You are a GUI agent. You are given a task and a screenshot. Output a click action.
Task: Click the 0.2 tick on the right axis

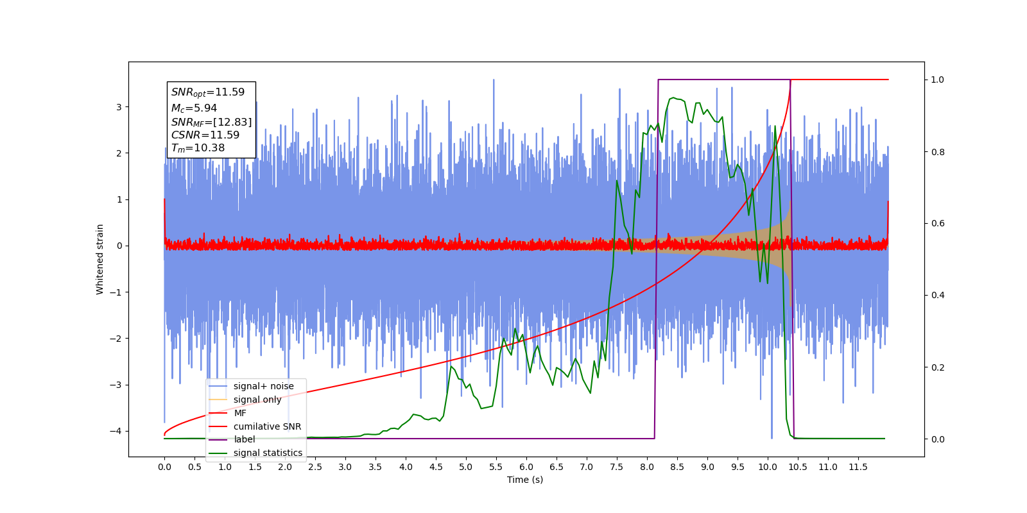click(938, 367)
